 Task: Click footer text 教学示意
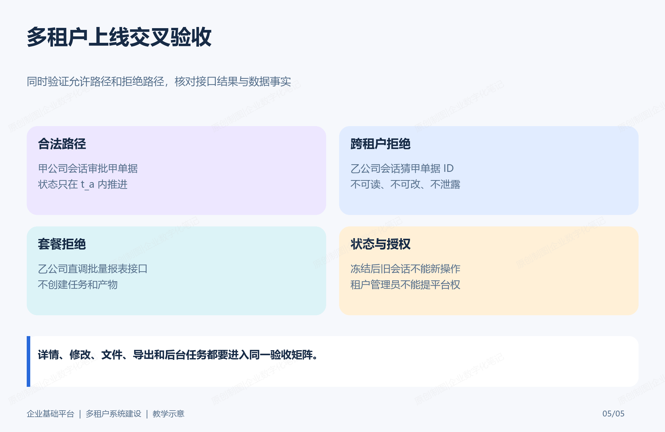[x=168, y=414]
